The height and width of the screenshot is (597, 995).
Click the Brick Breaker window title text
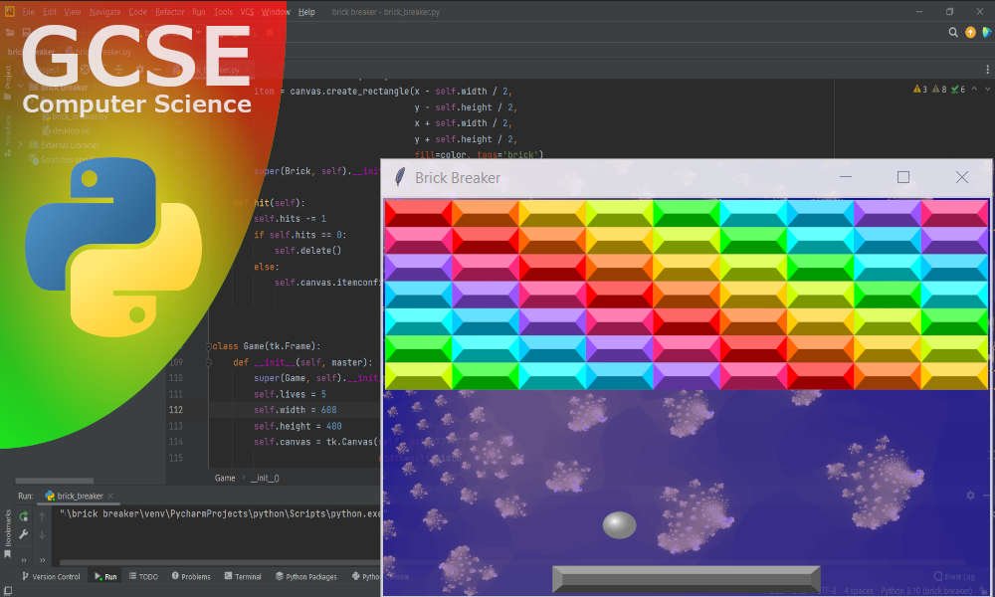click(x=458, y=178)
